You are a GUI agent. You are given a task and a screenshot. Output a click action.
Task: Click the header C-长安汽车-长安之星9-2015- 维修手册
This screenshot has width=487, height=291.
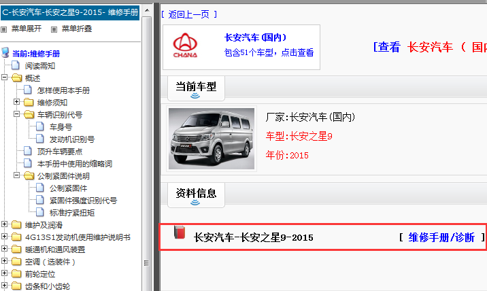pos(70,12)
